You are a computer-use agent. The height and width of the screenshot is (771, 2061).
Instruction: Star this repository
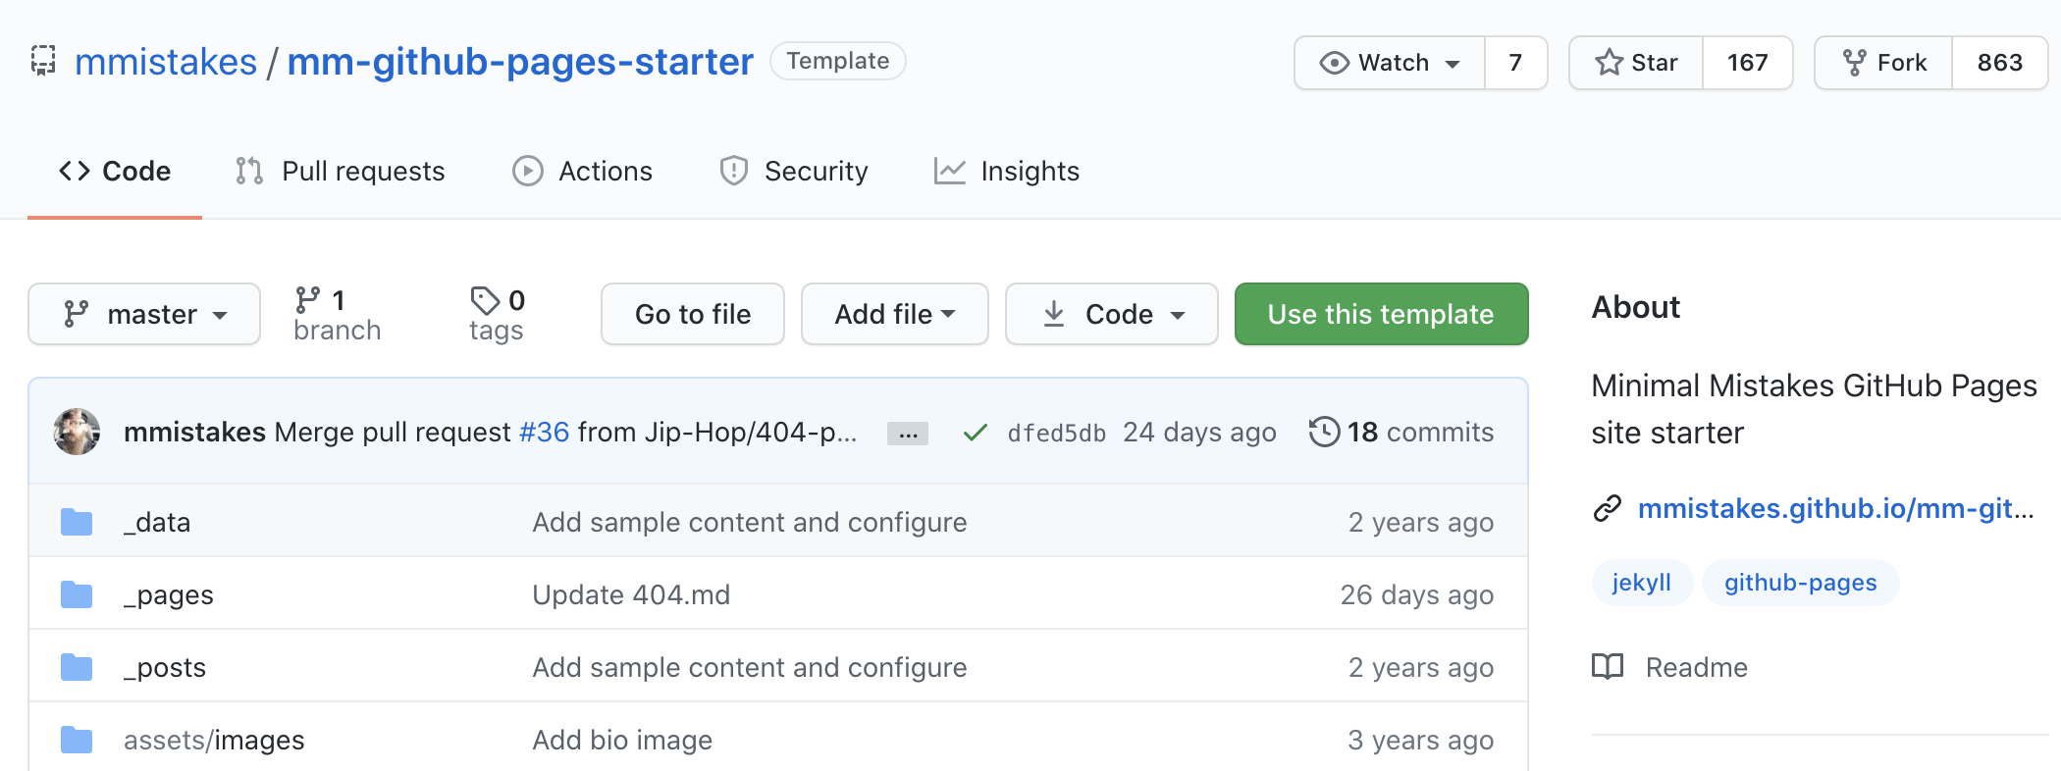[x=1636, y=63]
